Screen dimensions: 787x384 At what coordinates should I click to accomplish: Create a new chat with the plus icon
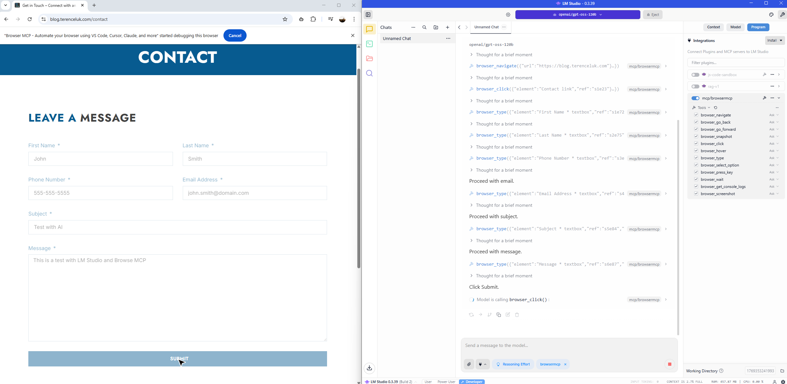(x=448, y=27)
